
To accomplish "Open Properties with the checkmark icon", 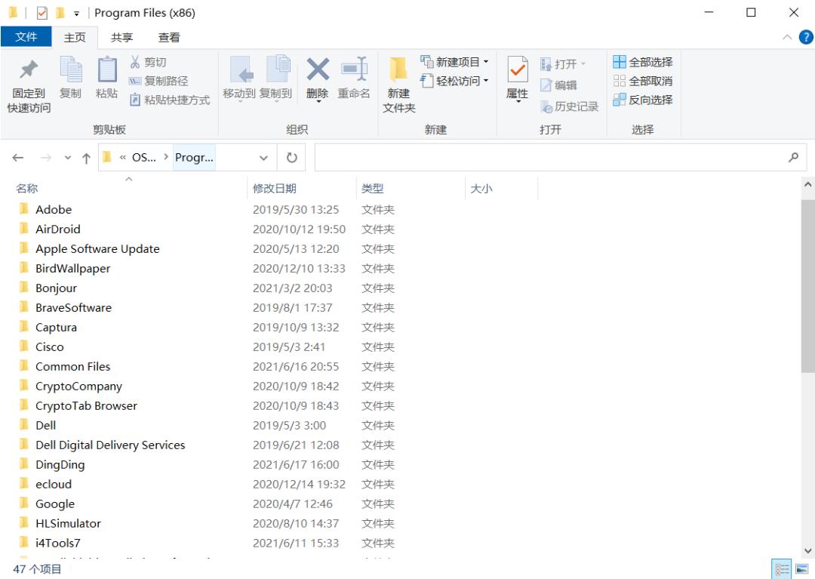I will coord(517,72).
